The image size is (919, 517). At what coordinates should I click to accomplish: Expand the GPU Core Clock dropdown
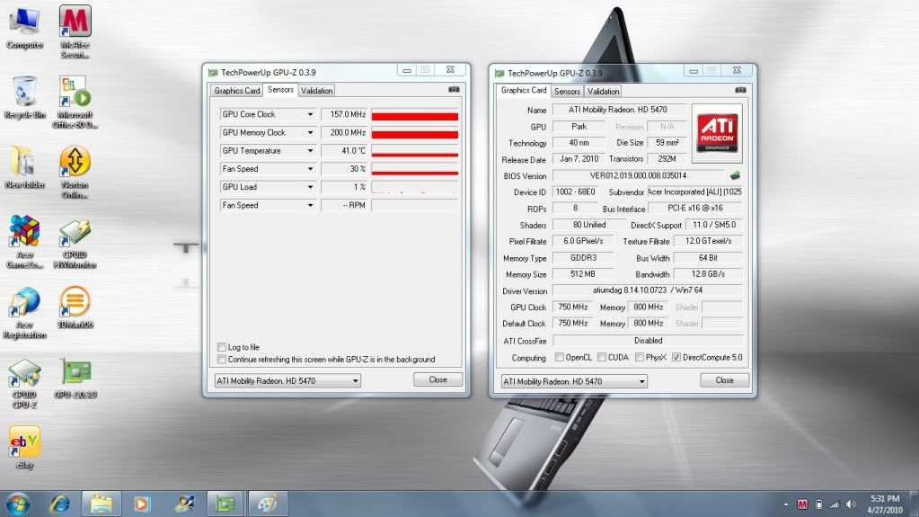click(x=310, y=114)
